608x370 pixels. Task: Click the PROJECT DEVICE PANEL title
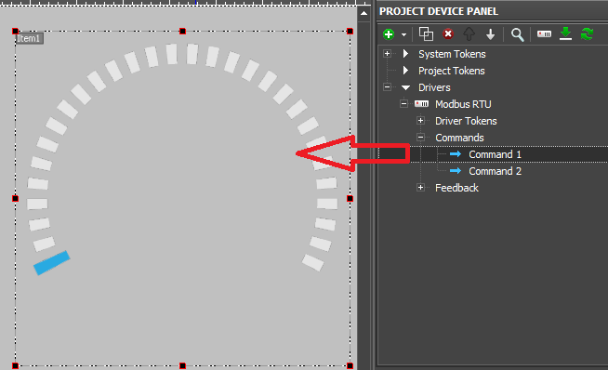[439, 11]
